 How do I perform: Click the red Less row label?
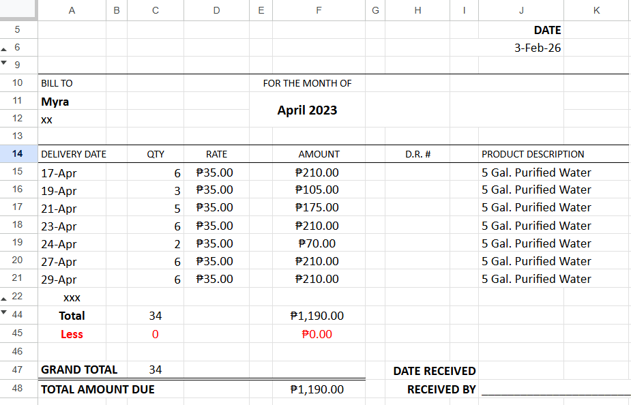coord(71,333)
